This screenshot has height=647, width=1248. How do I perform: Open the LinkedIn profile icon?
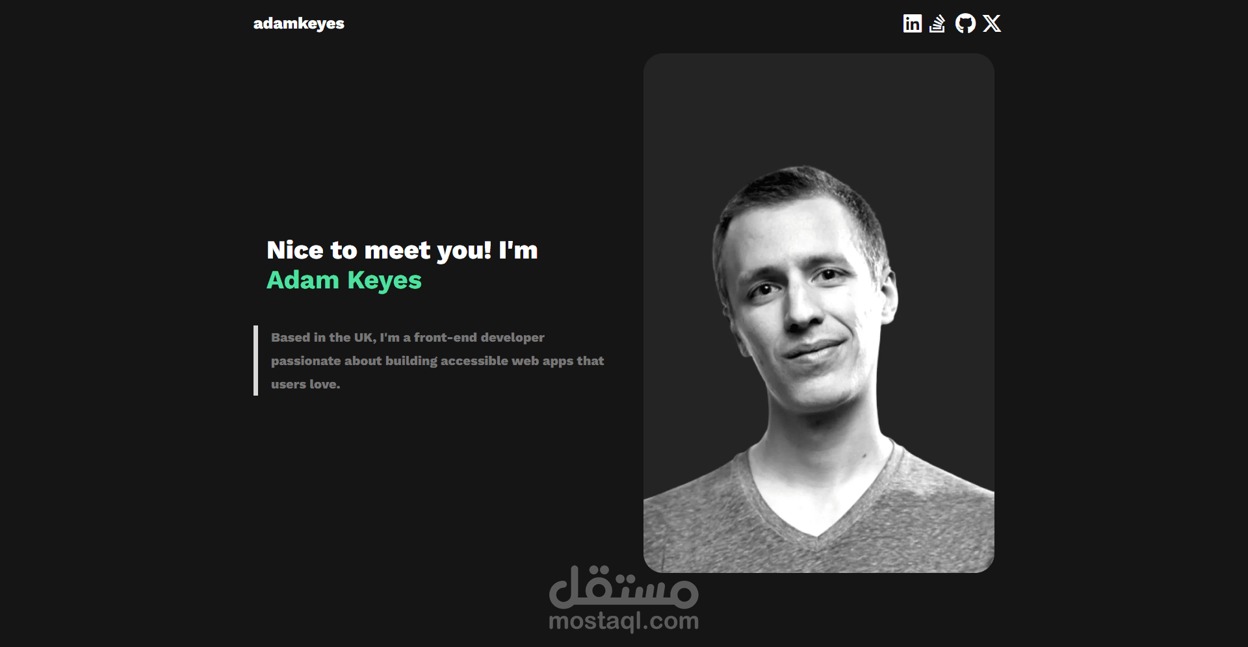pyautogui.click(x=912, y=23)
